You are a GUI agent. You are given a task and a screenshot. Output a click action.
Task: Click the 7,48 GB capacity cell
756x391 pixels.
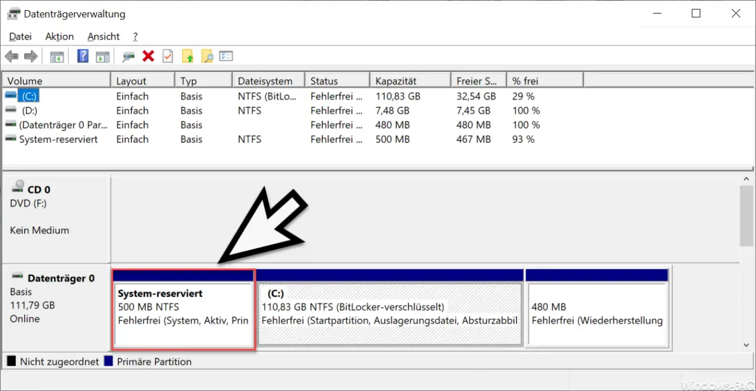tap(392, 110)
